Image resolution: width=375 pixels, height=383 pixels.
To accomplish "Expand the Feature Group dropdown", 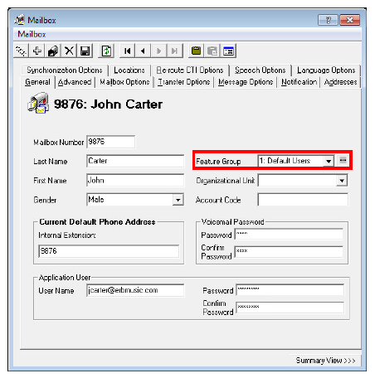I will pyautogui.click(x=329, y=161).
